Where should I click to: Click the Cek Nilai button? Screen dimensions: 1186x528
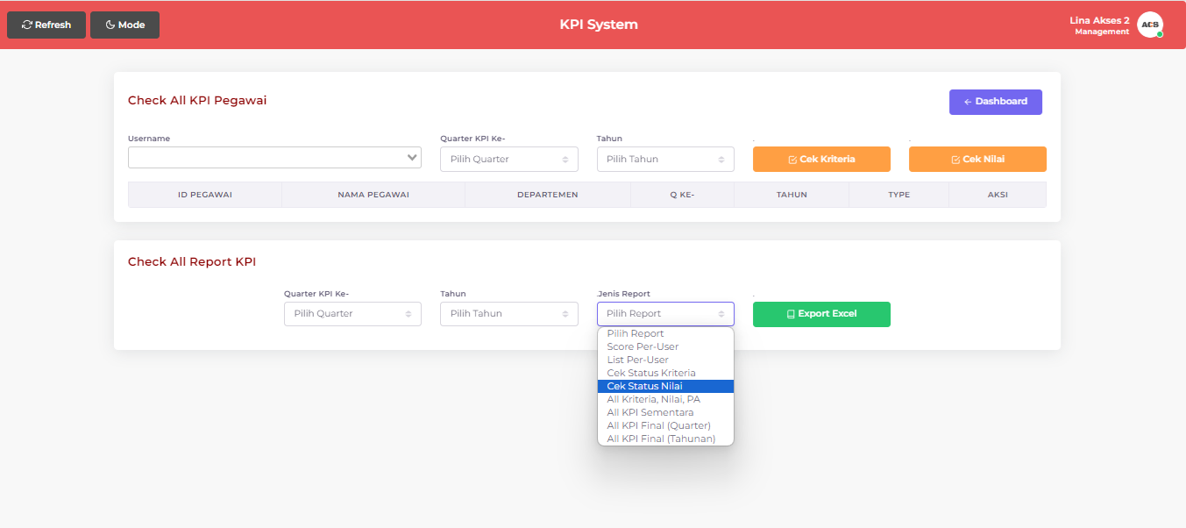pyautogui.click(x=977, y=160)
